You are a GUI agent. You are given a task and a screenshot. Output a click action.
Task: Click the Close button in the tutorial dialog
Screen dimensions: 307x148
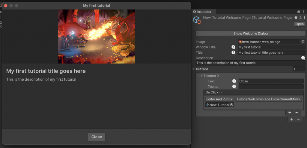pos(97,137)
